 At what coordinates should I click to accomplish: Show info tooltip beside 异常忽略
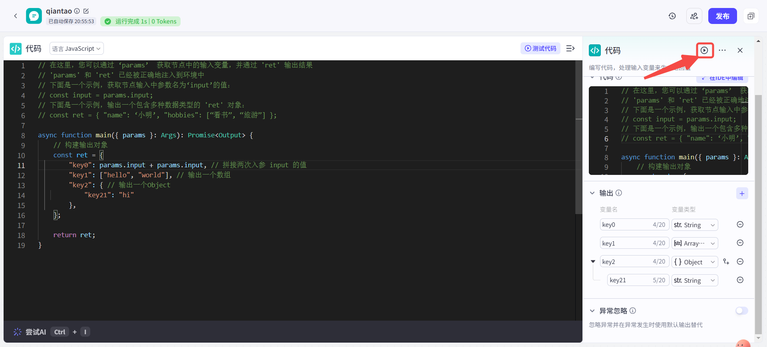pos(633,311)
